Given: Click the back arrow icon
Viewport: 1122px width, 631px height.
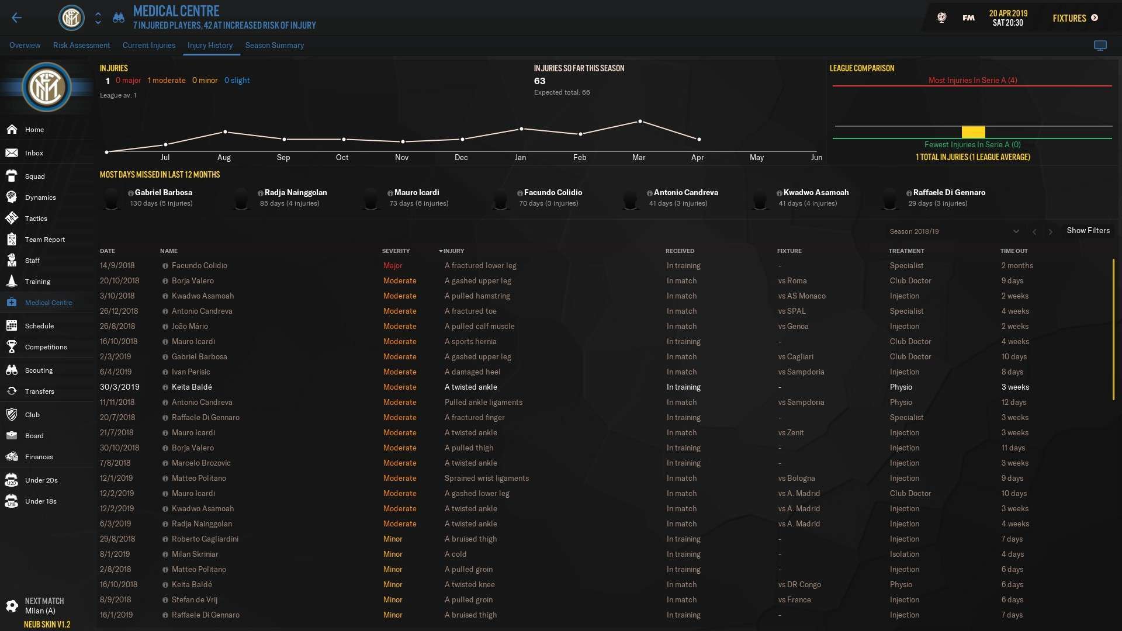Looking at the screenshot, I should click(16, 18).
